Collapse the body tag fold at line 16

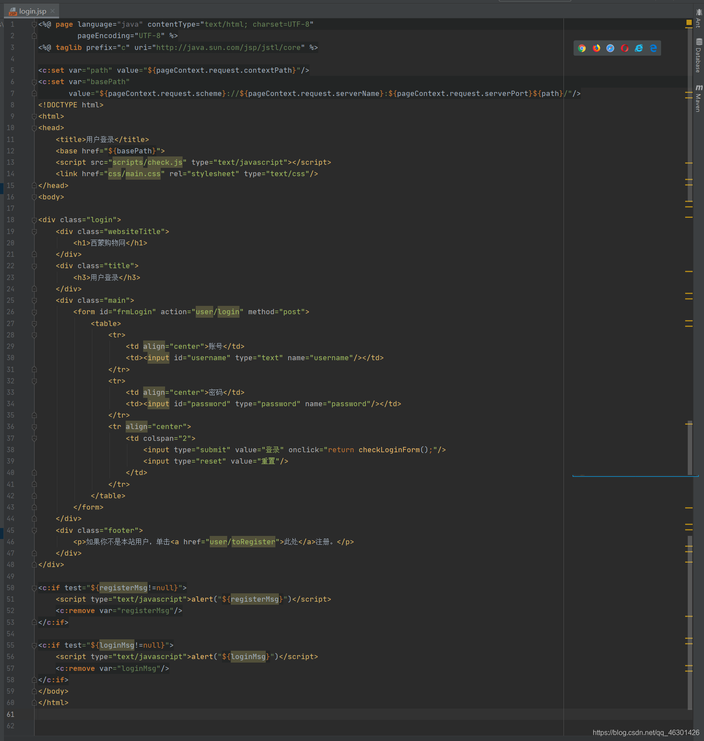(x=34, y=197)
